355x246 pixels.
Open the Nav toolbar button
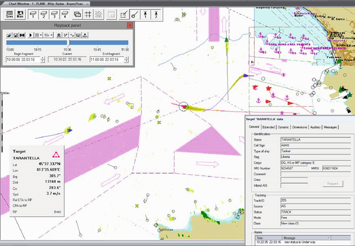click(x=20, y=14)
